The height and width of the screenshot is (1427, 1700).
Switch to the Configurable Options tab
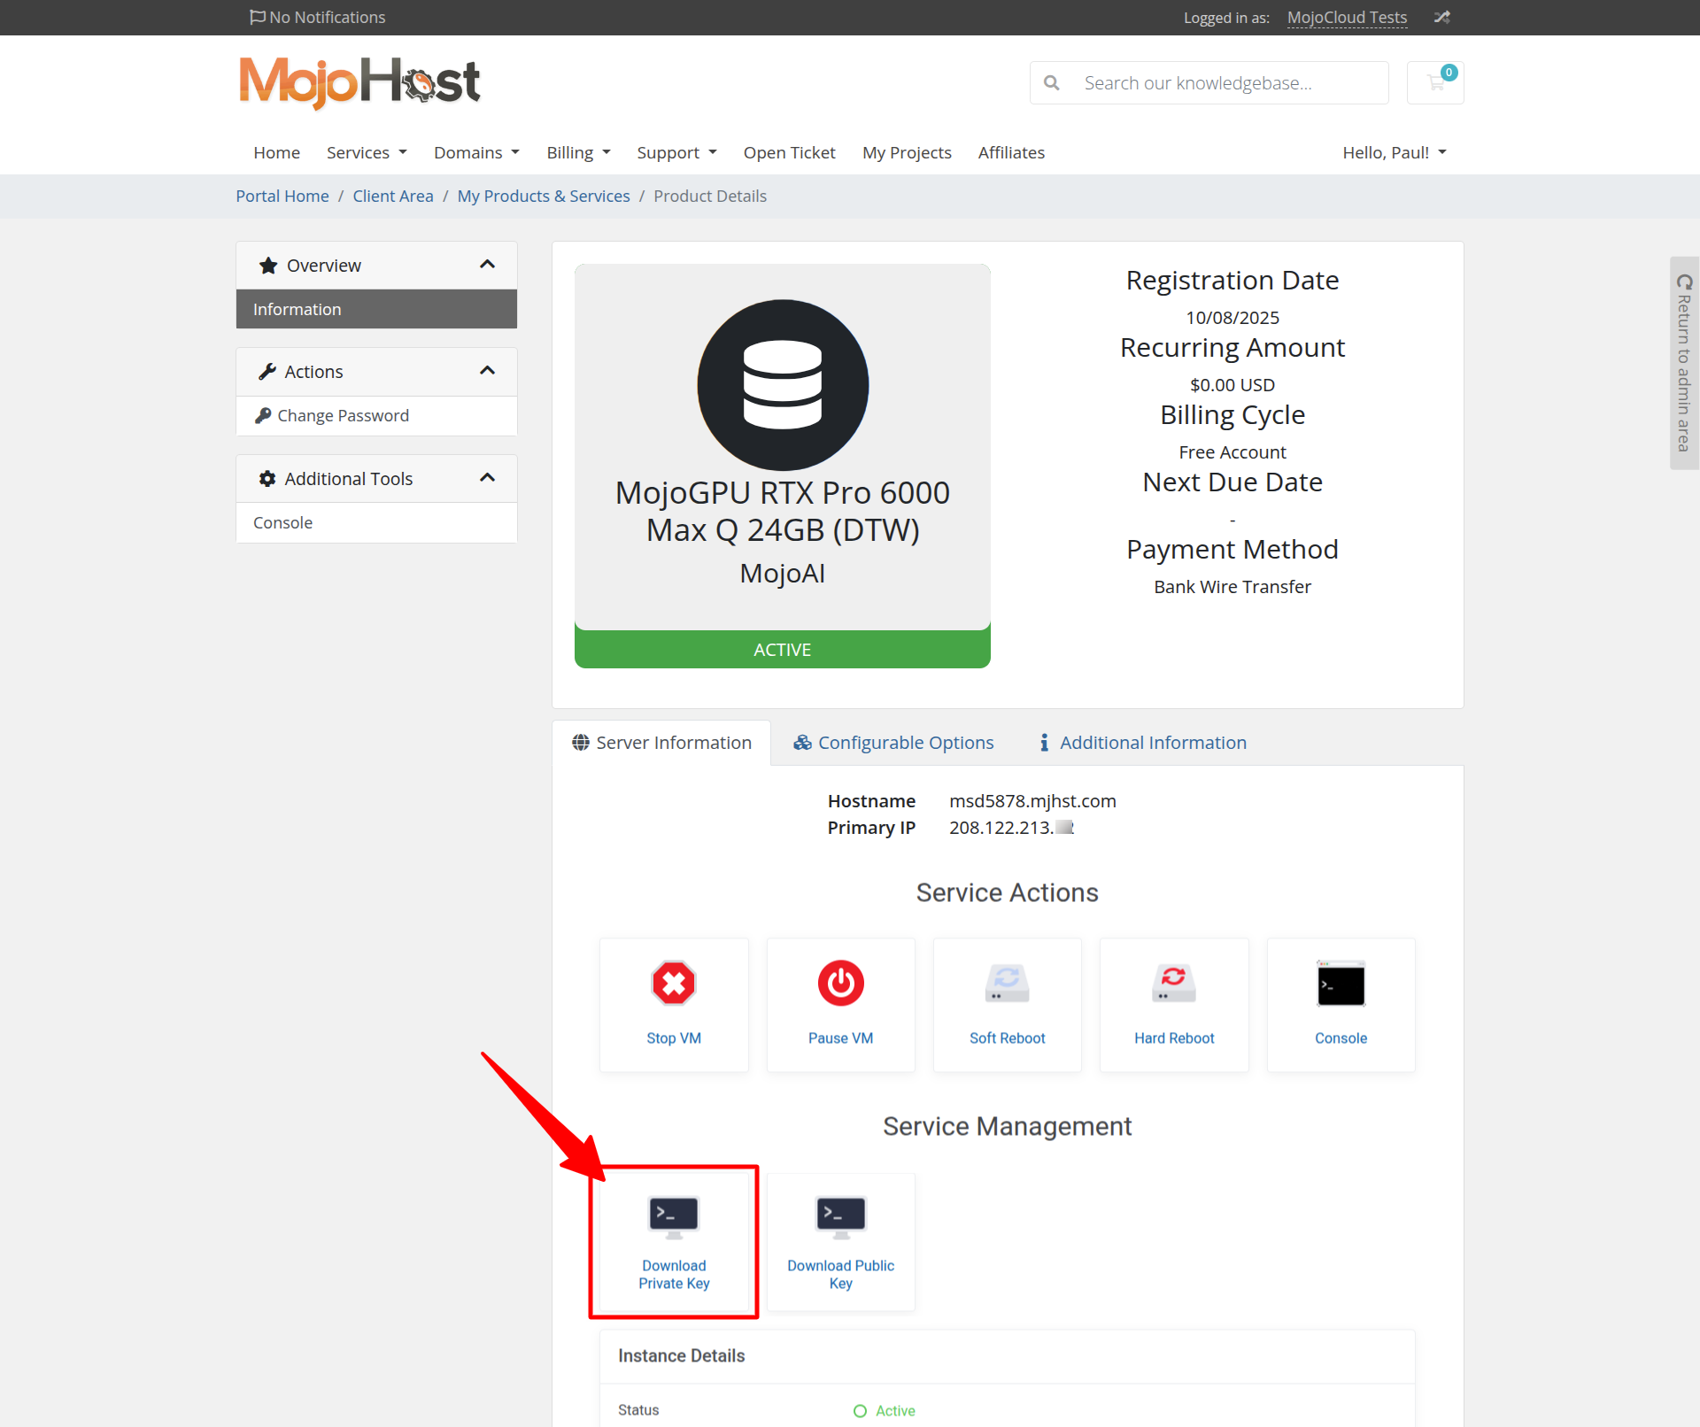[x=893, y=743]
